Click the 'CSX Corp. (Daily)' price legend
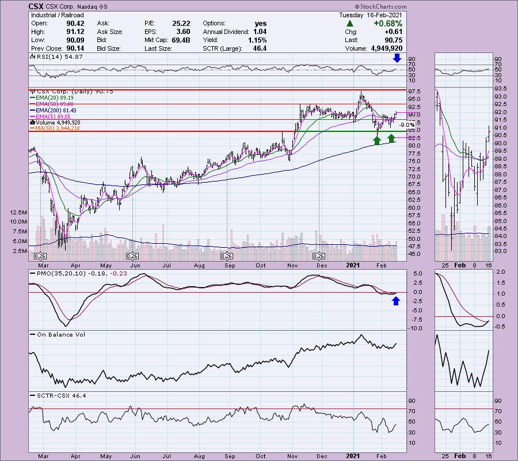Image resolution: width=518 pixels, height=461 pixels. click(x=71, y=91)
